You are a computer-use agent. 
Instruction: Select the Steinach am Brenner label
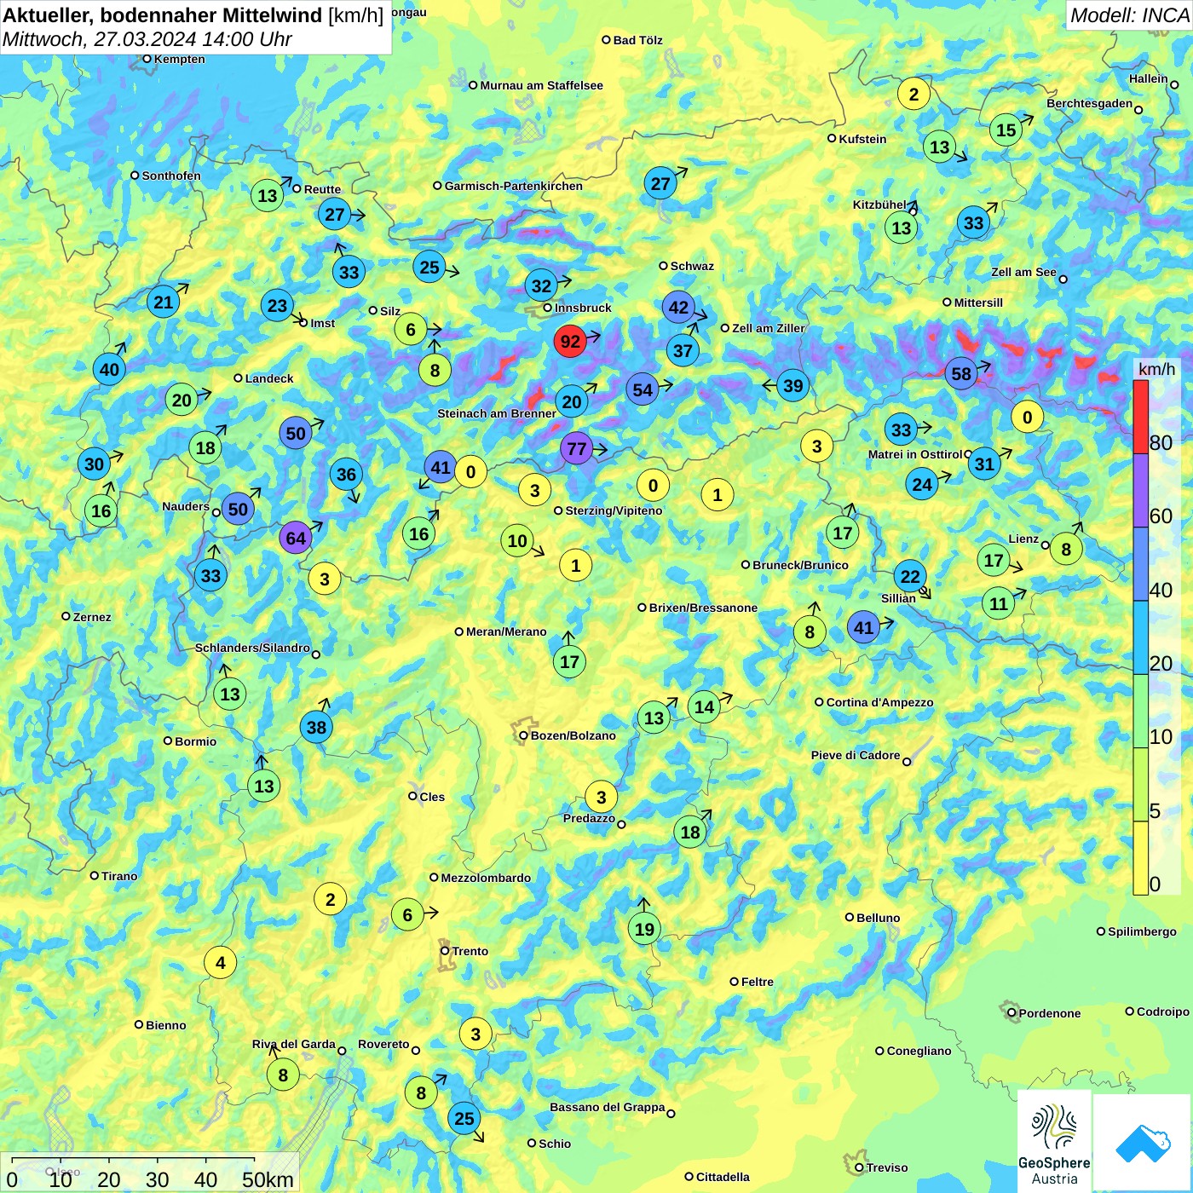(x=497, y=413)
